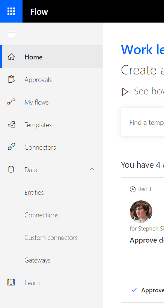Image resolution: width=164 pixels, height=308 pixels.
Task: Open Connections under Data
Action: click(x=41, y=215)
